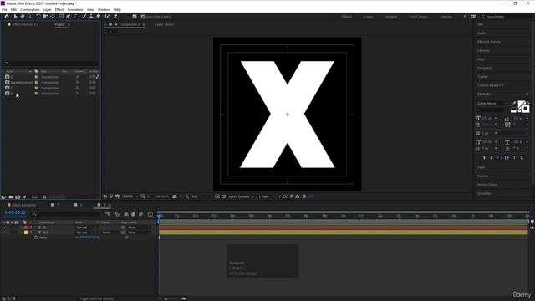Open the Active Camera dropdown
Screen dimensions: 535x301
[242, 196]
